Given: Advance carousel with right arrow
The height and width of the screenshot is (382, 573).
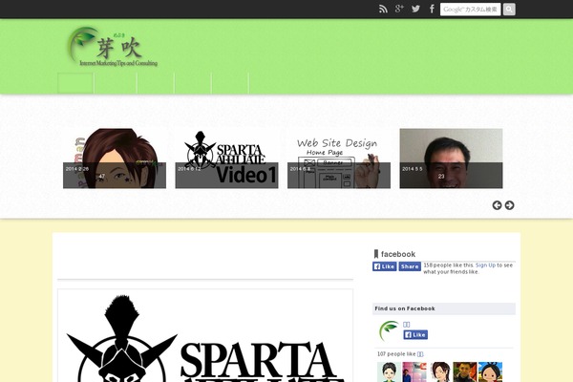Looking at the screenshot, I should pyautogui.click(x=509, y=205).
